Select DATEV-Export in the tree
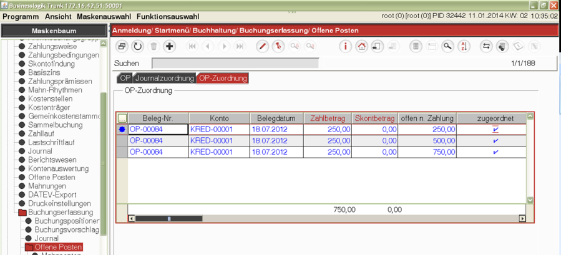561x255 pixels. (52, 195)
